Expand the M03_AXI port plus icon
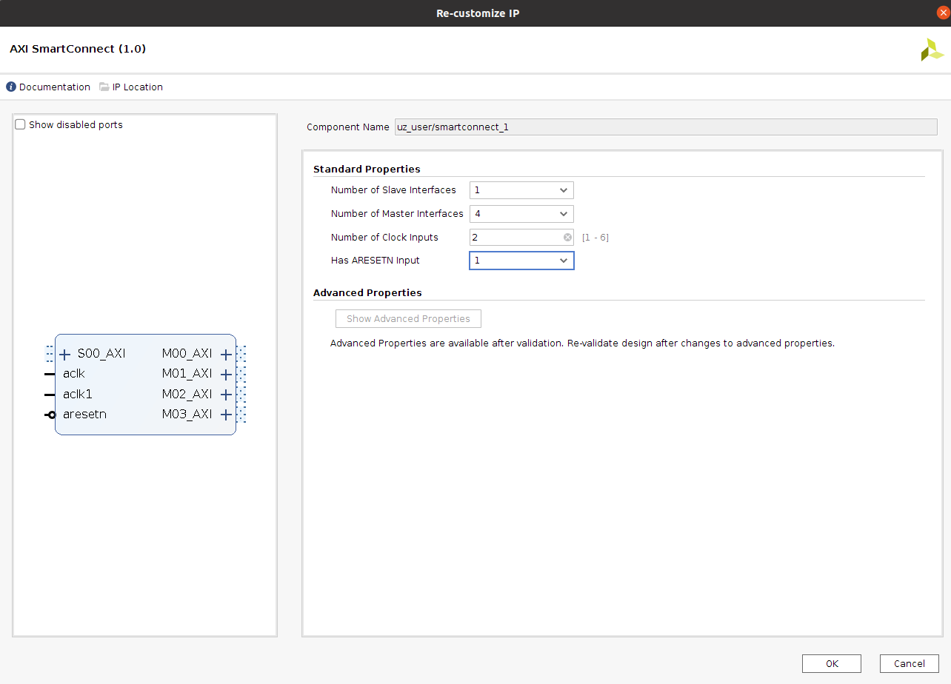The height and width of the screenshot is (684, 951). [x=227, y=415]
